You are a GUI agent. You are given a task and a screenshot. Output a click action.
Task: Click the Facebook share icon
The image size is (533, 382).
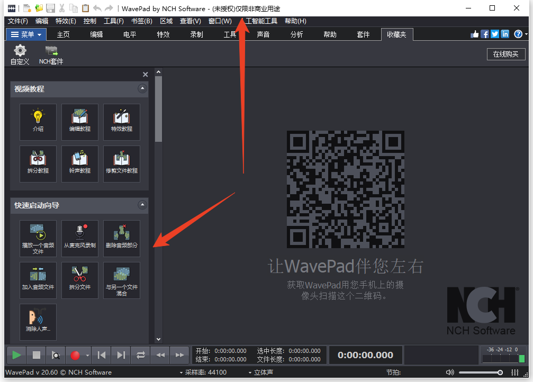pyautogui.click(x=484, y=33)
